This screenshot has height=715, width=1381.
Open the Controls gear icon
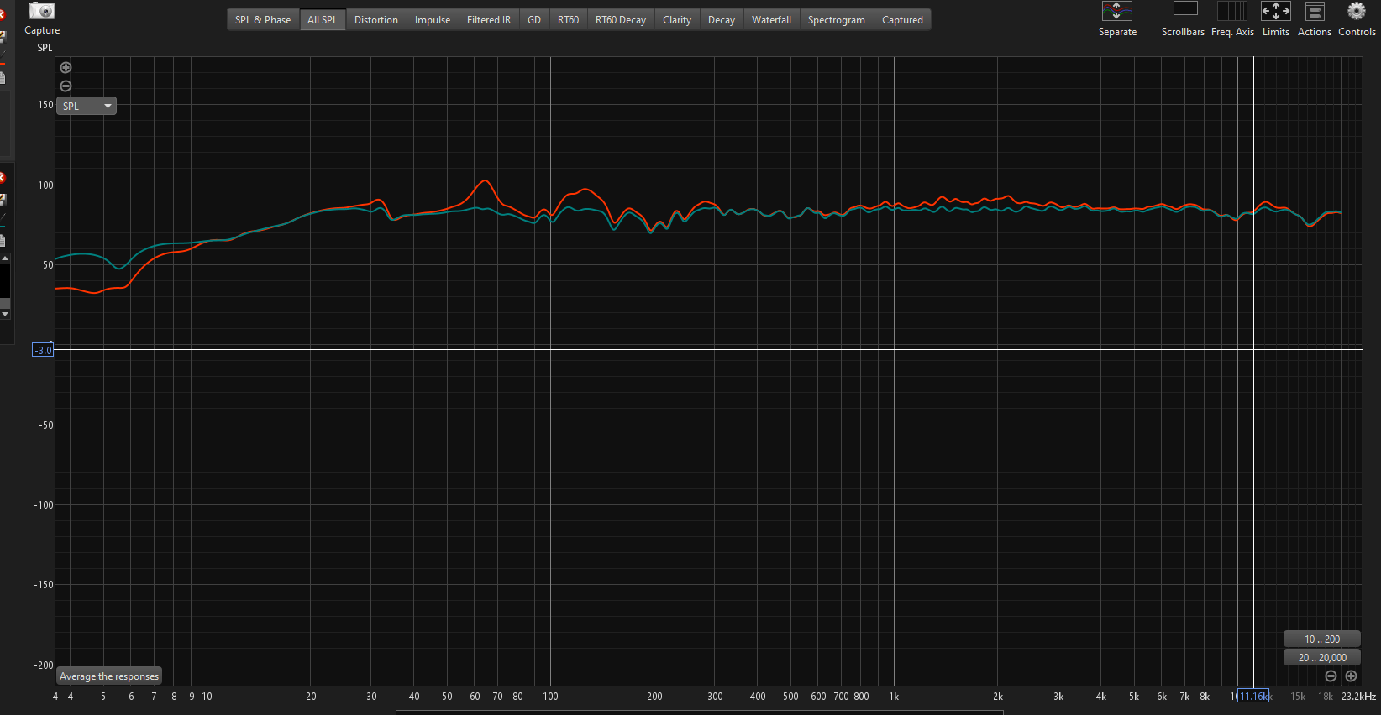click(1357, 11)
